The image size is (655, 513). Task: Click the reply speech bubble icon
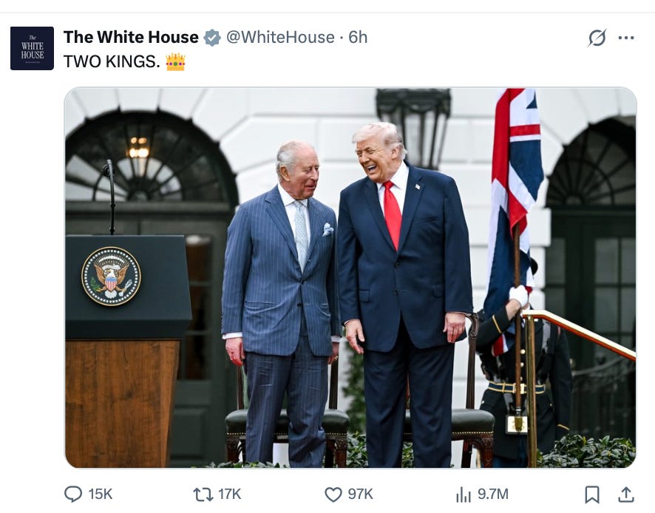pyautogui.click(x=73, y=495)
